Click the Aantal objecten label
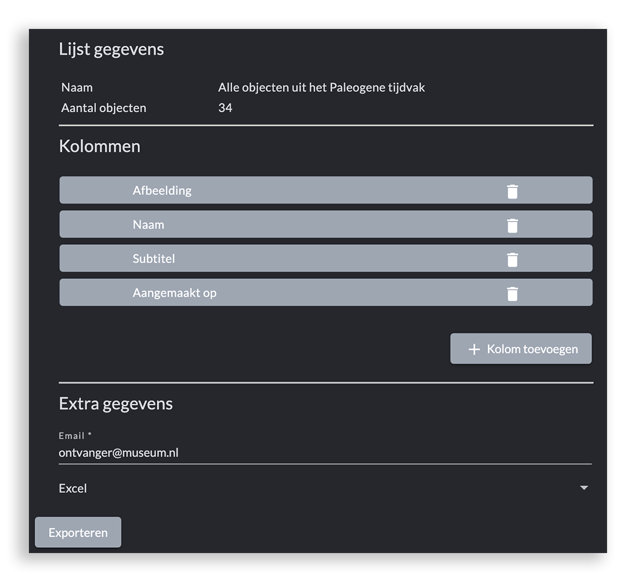 103,108
